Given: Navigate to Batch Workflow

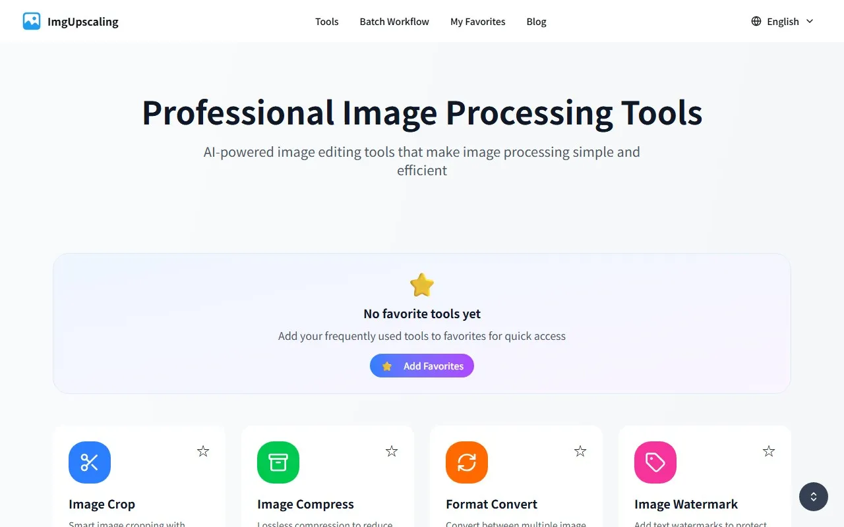Looking at the screenshot, I should coord(394,21).
